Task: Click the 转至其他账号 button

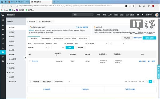Action: pyautogui.click(x=46, y=82)
